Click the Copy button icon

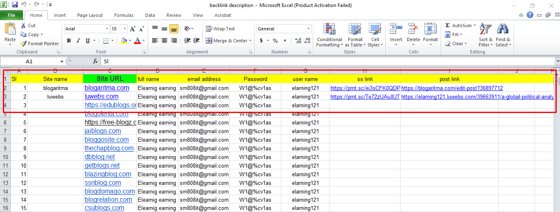[x=23, y=35]
